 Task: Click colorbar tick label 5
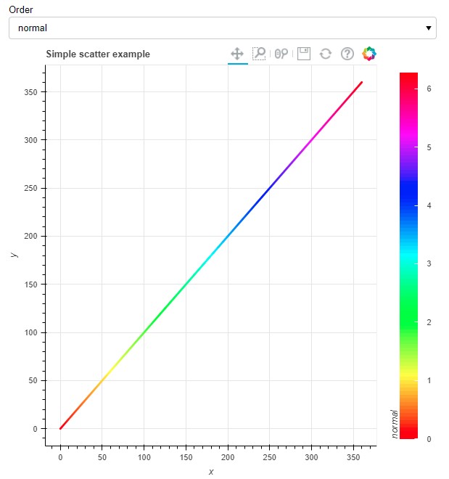pyautogui.click(x=429, y=147)
